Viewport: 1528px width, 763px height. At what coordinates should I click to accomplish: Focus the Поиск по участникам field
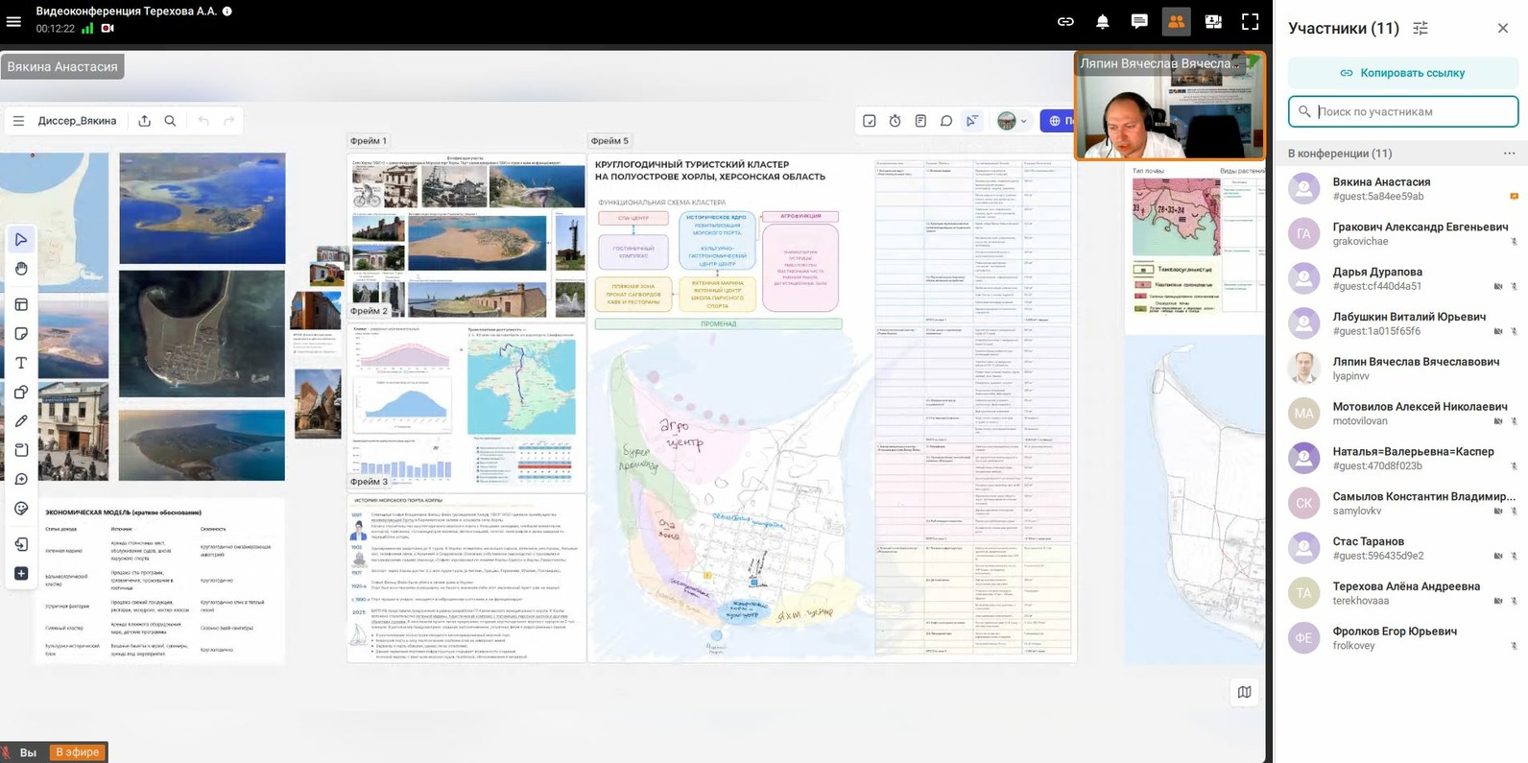[x=1402, y=111]
